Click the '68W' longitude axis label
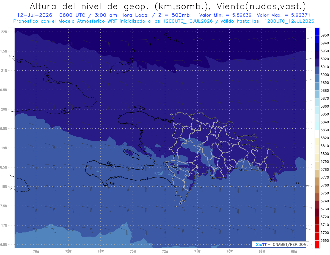The width and height of the screenshot is (330, 255). click(x=294, y=251)
